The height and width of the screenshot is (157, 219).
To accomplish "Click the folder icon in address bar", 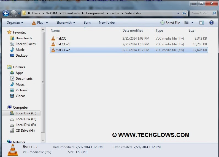I will tap(24, 13).
